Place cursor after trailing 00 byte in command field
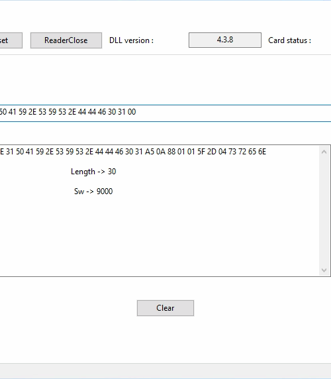The height and width of the screenshot is (379, 331). point(136,112)
